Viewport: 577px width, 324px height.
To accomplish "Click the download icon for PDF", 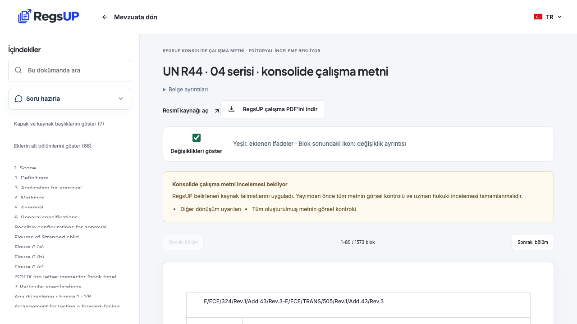I will point(232,109).
